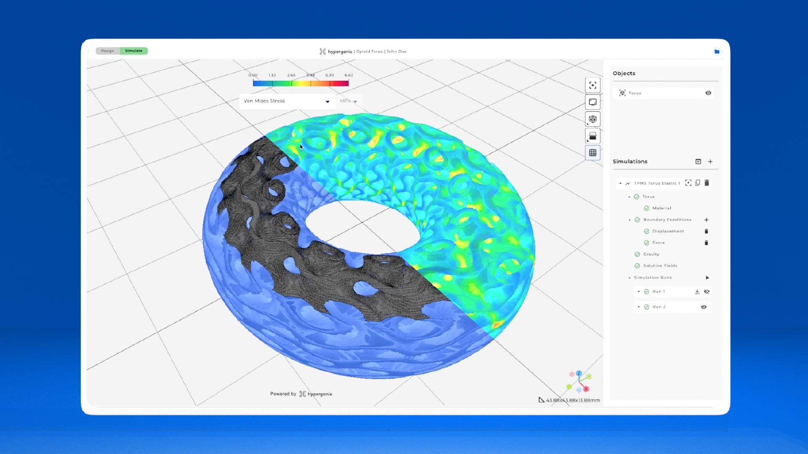Image resolution: width=808 pixels, height=454 pixels.
Task: Add a new simulation with the plus button
Action: tap(710, 161)
